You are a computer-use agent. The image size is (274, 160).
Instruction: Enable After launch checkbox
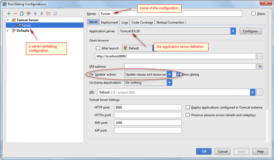[98, 48]
